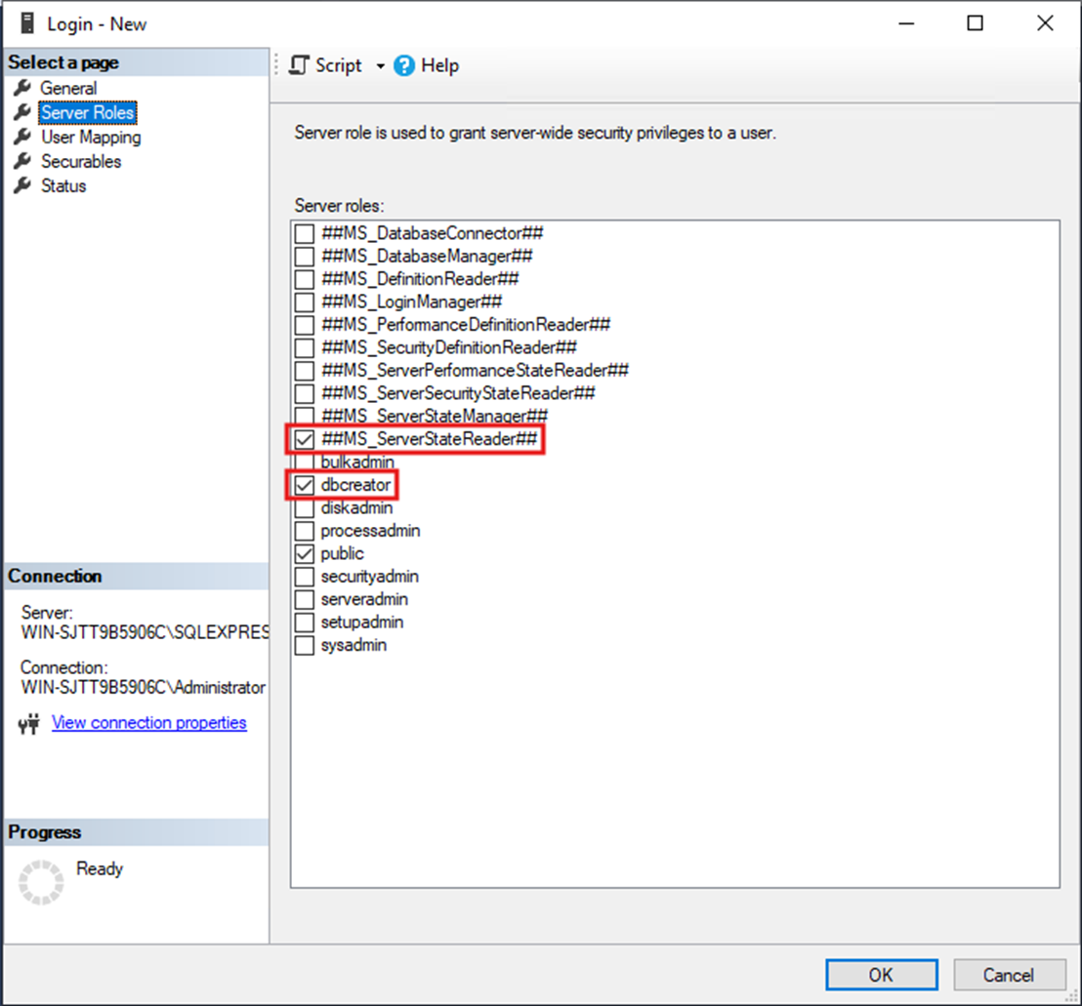The image size is (1082, 1006).
Task: Click the Script button label
Action: click(x=338, y=65)
